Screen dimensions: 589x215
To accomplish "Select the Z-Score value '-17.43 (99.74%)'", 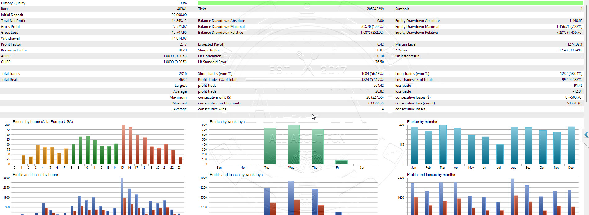I will pos(570,50).
